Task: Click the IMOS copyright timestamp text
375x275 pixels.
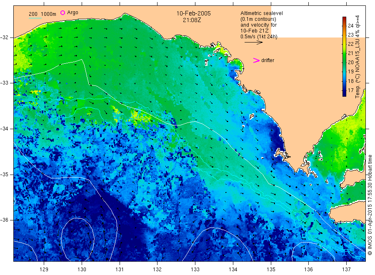Action: pyautogui.click(x=370, y=205)
